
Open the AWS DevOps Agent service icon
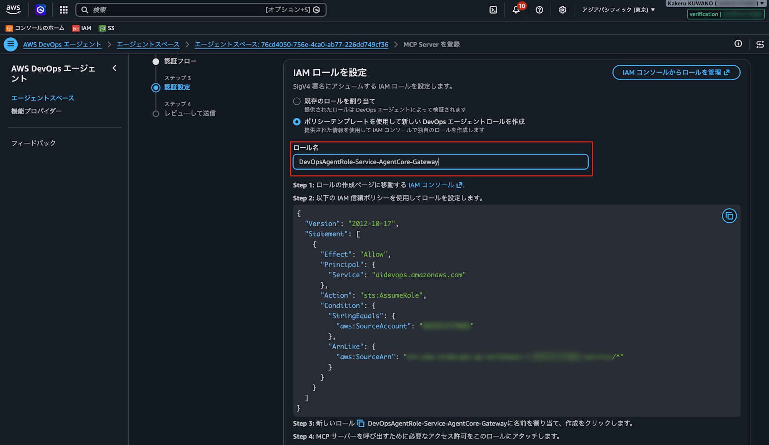pos(40,10)
